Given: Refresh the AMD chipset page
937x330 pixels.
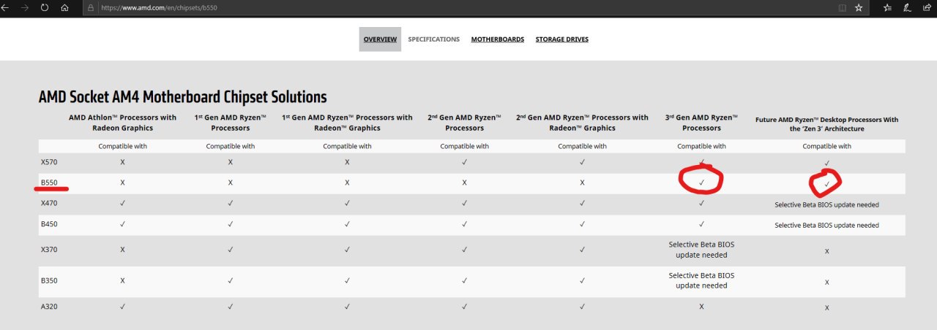Looking at the screenshot, I should 45,7.
